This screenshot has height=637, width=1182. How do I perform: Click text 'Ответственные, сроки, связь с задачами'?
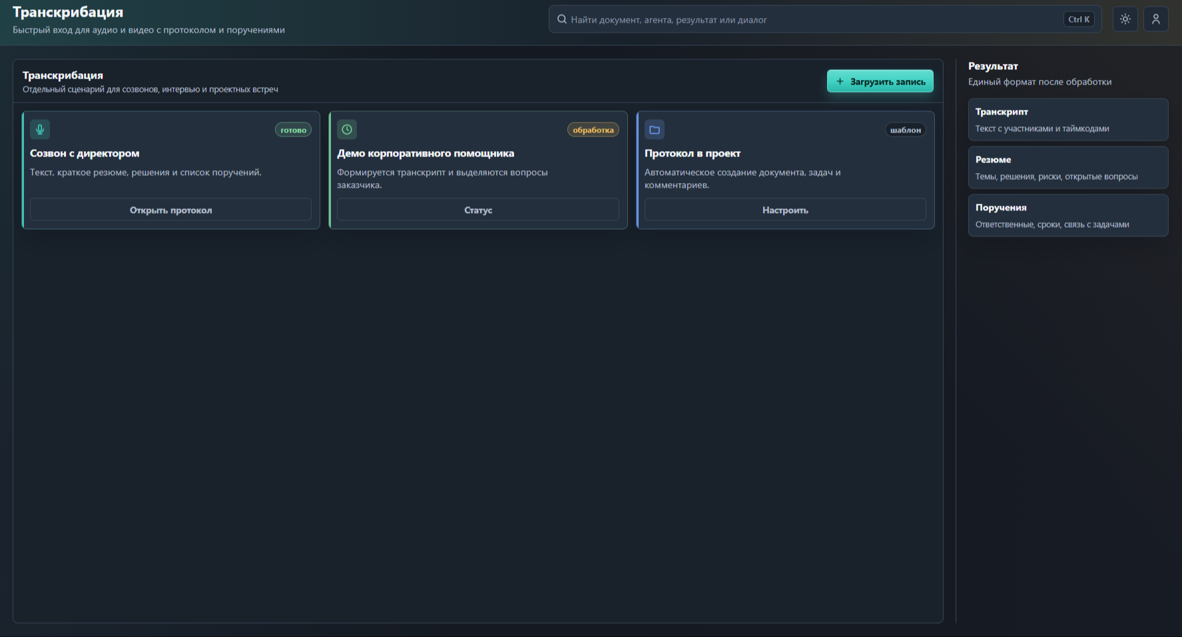click(x=1052, y=224)
